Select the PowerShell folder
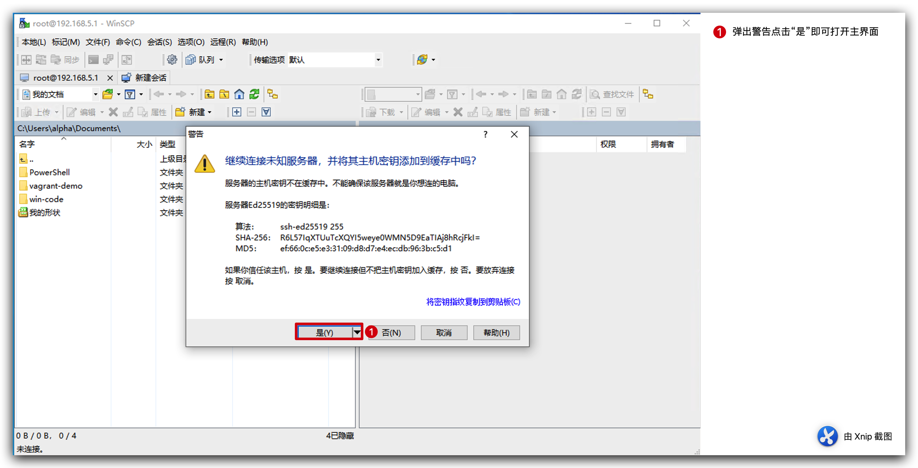 coord(45,172)
